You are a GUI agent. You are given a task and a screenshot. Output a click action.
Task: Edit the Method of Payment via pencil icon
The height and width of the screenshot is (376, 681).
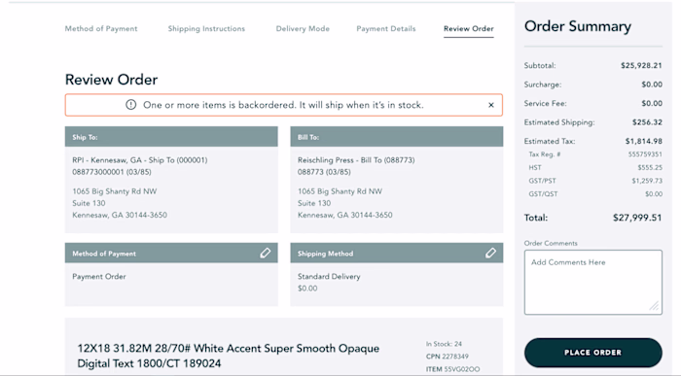[x=265, y=254]
